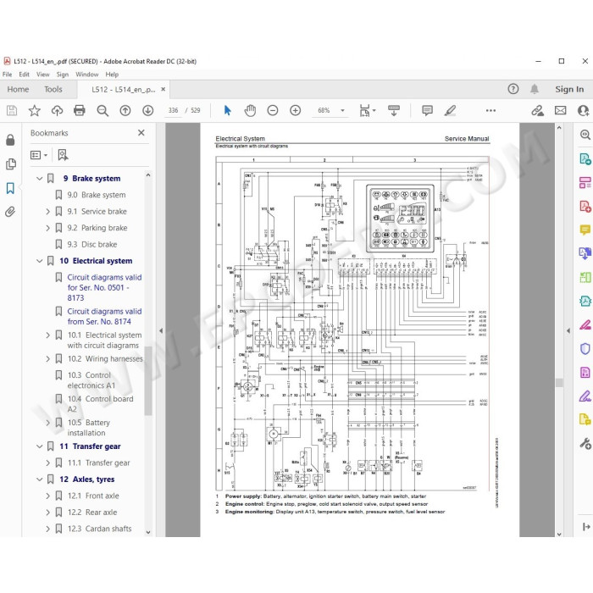Open the Find text magnifier tool

click(103, 110)
